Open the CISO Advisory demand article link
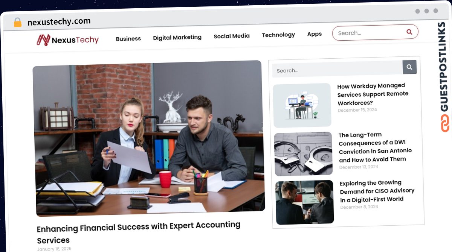This screenshot has width=452, height=252. pos(377,191)
